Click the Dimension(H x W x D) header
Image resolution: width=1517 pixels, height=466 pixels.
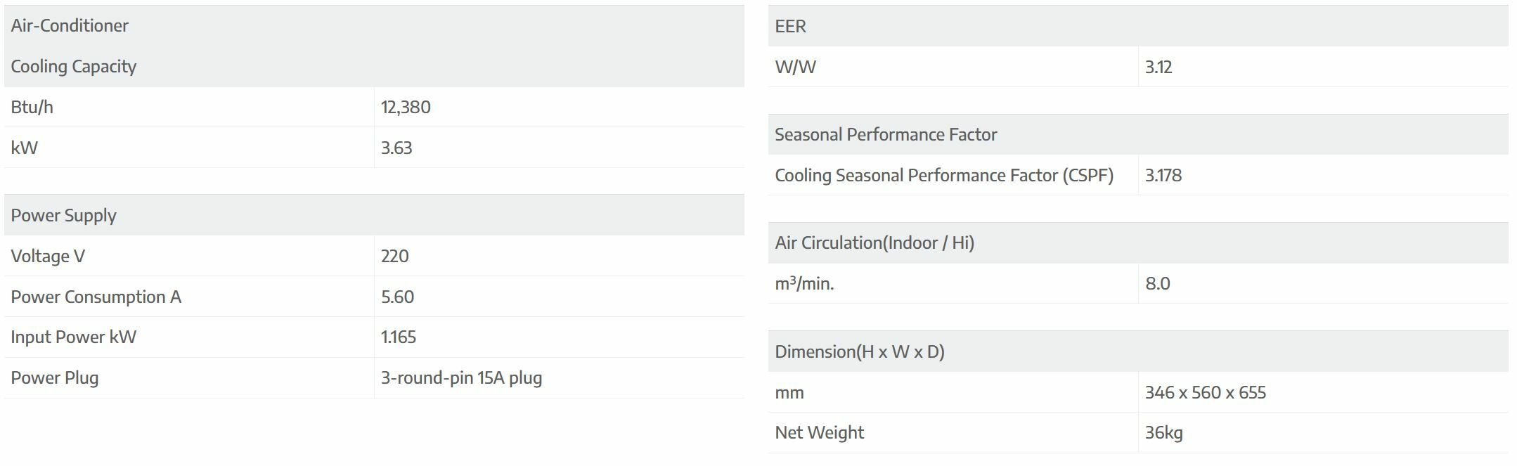click(x=860, y=352)
